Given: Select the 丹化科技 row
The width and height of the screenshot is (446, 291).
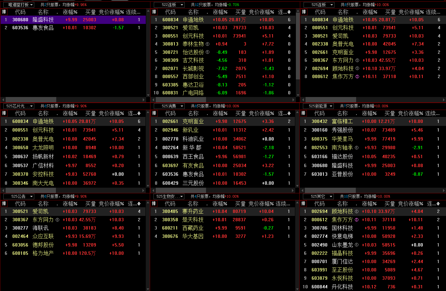Looking at the screenshot, I should [x=373, y=287].
